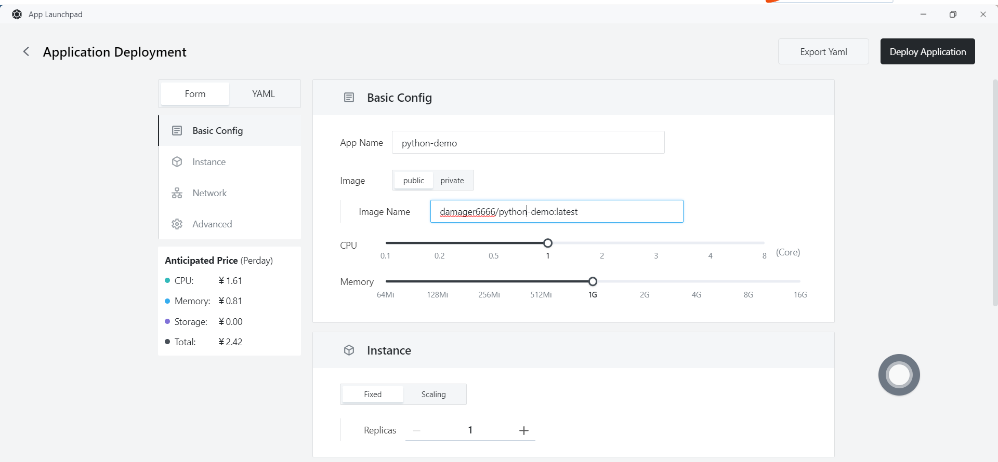Select Fixed instance mode
998x462 pixels.
373,395
